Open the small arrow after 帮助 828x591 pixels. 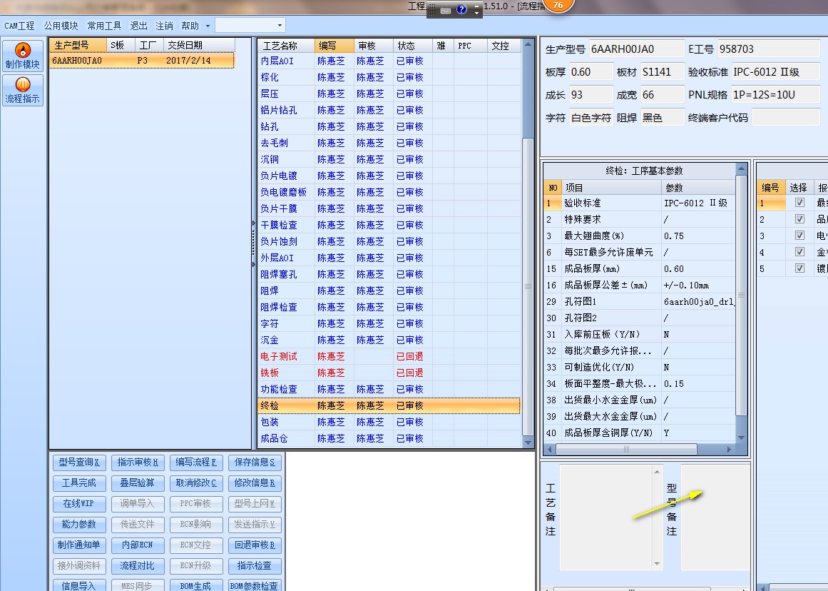pyautogui.click(x=208, y=26)
